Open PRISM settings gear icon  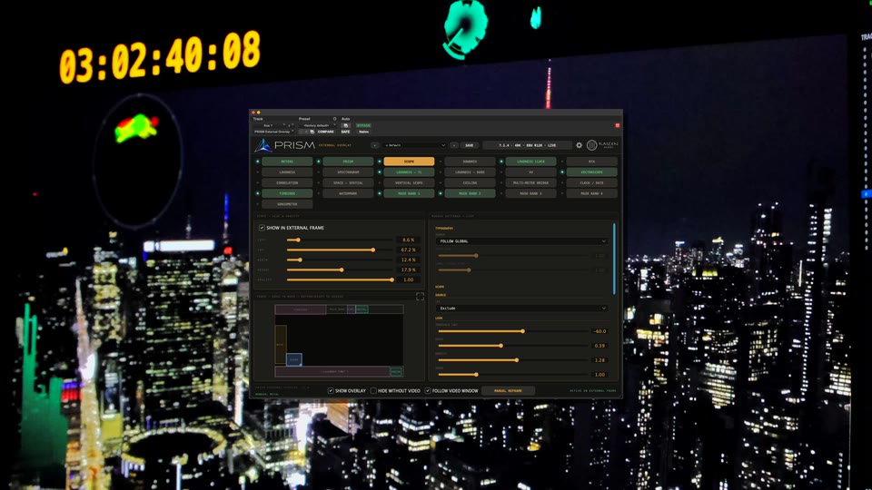579,145
